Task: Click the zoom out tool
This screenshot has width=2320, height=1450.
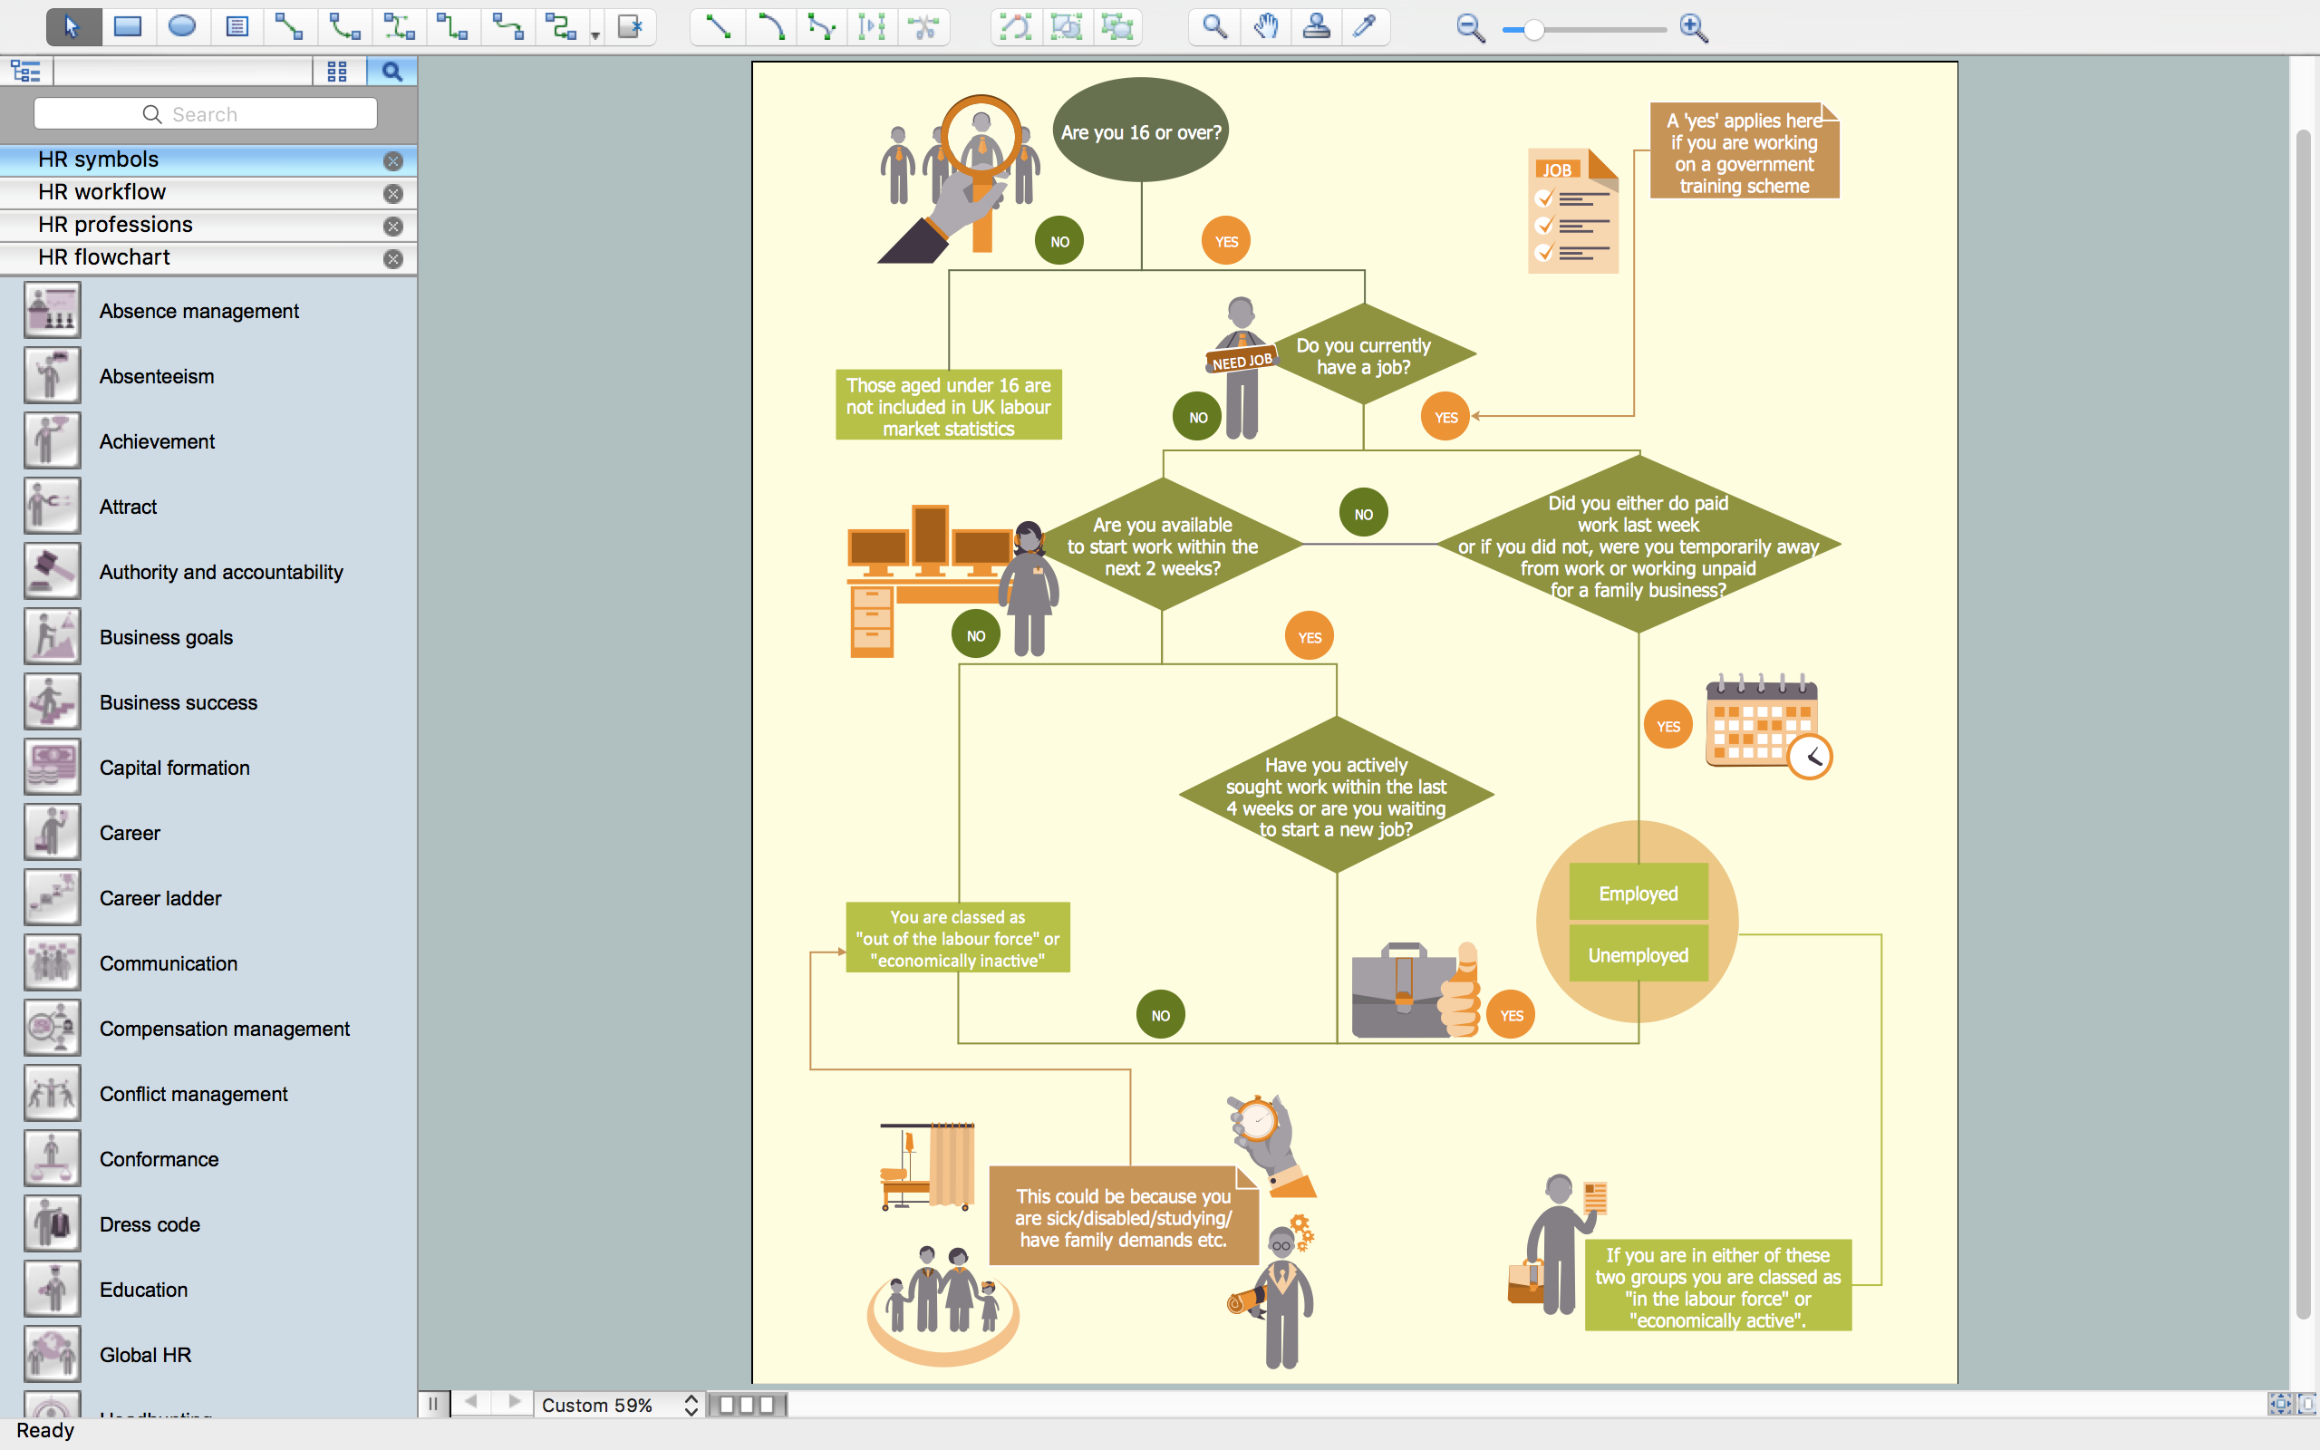Action: click(x=1468, y=28)
